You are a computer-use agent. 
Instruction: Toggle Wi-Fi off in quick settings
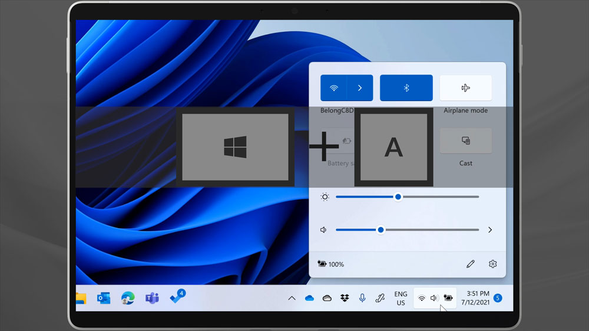pos(334,88)
